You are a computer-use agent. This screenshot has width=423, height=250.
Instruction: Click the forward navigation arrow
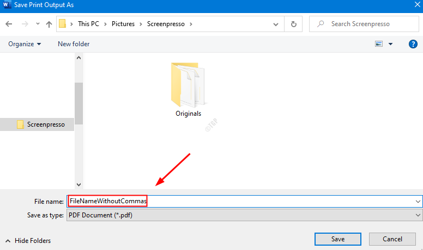click(25, 24)
